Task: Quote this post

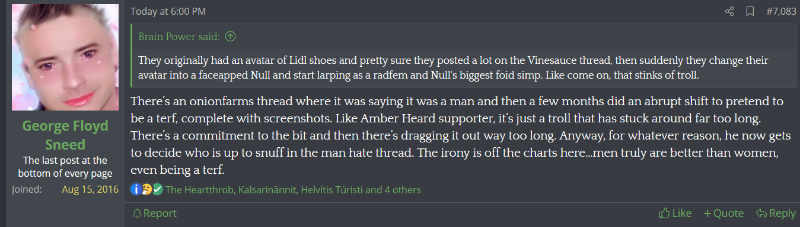Action: click(723, 213)
